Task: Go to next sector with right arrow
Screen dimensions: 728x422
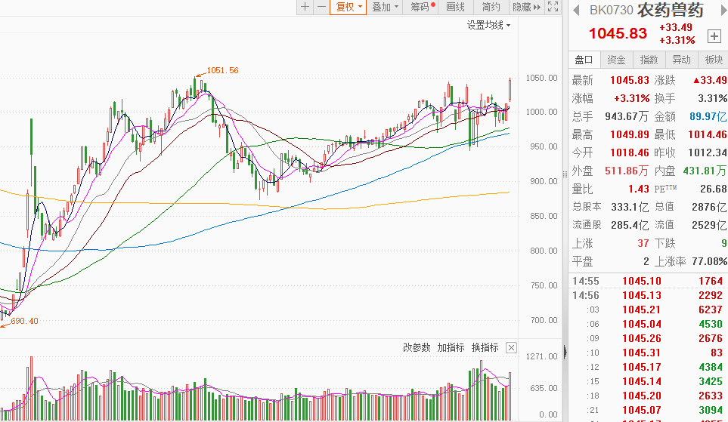Action: point(714,10)
